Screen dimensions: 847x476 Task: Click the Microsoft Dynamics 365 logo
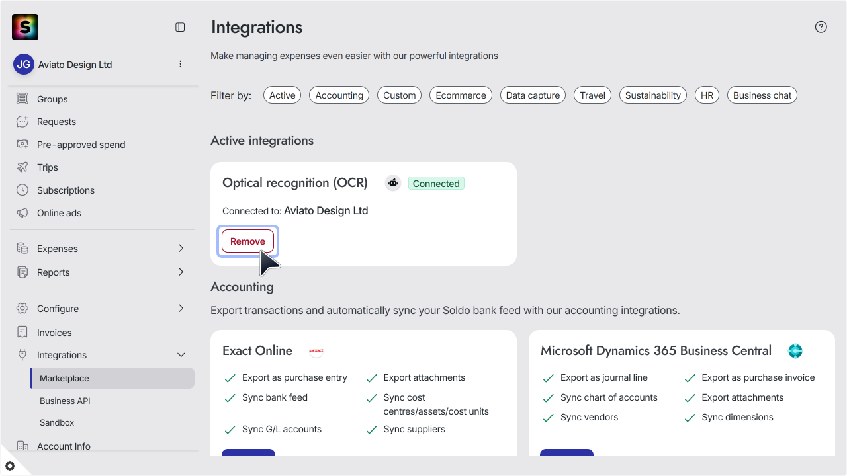point(795,351)
